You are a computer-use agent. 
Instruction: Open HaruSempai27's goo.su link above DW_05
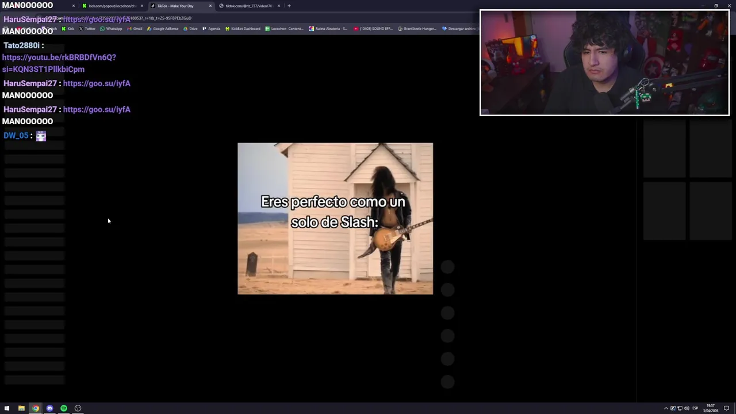coord(97,109)
